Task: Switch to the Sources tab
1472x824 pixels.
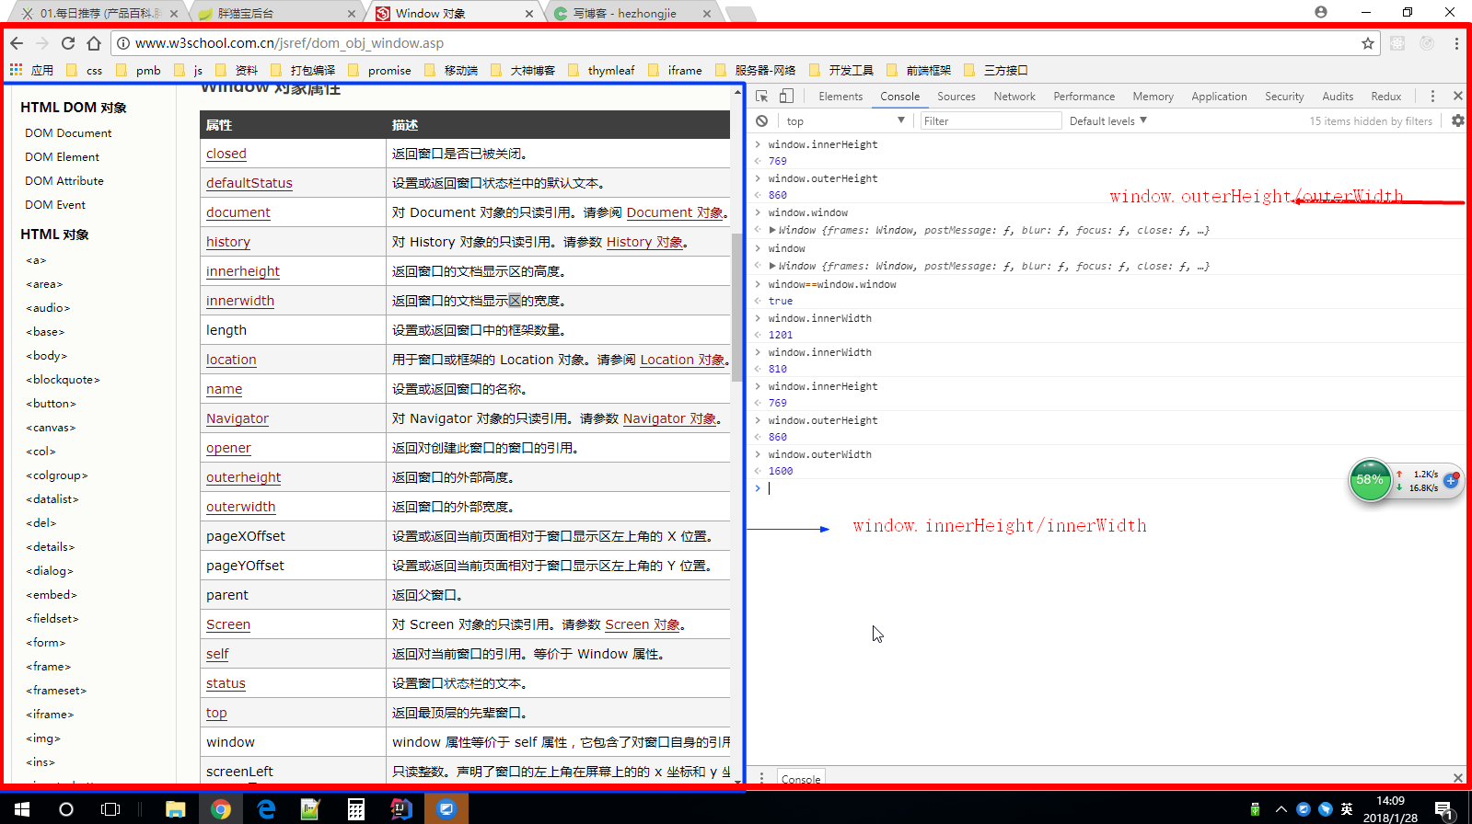Action: 956,96
